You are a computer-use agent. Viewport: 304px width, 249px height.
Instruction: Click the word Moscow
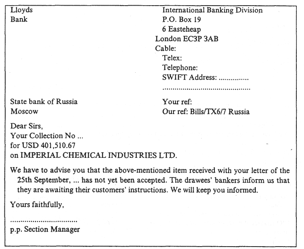[24, 111]
